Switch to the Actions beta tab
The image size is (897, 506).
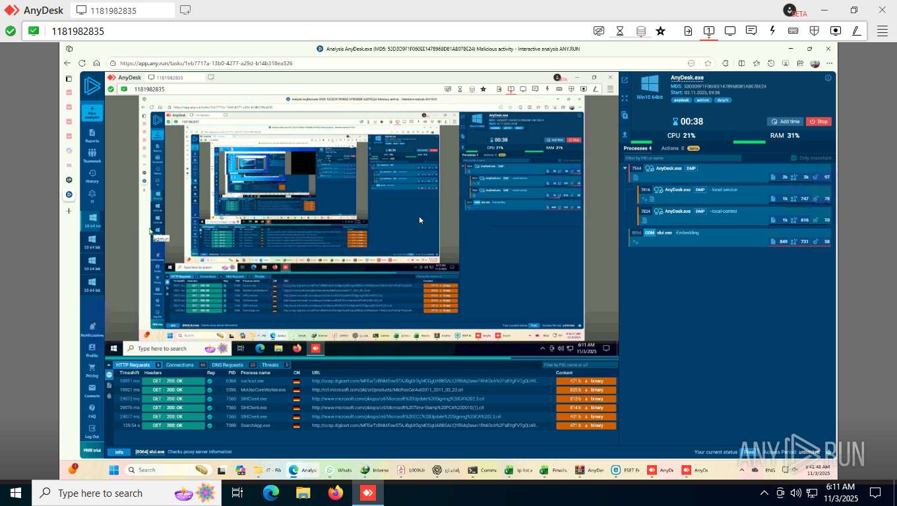pos(680,148)
